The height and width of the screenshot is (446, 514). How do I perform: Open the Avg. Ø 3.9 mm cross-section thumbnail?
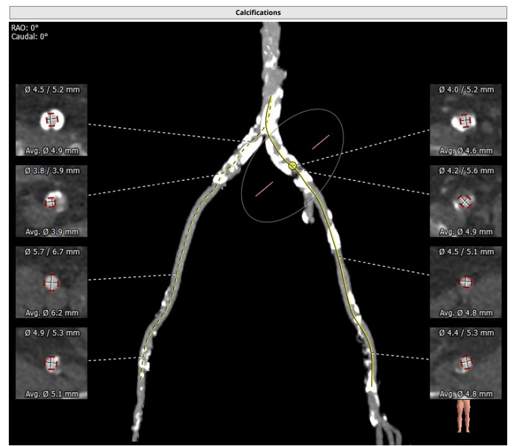[x=52, y=203]
